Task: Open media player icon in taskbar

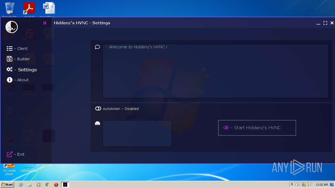Action: click(x=38, y=185)
